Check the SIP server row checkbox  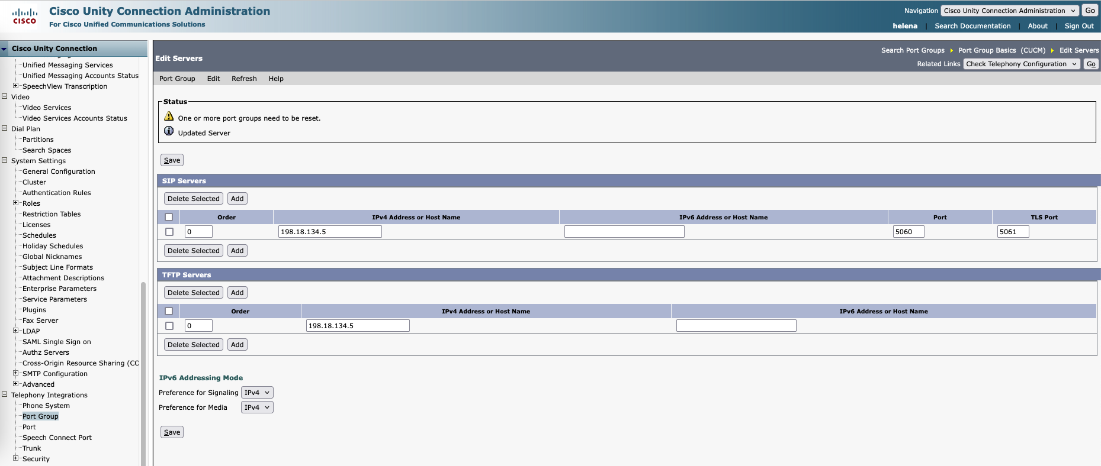(x=169, y=232)
